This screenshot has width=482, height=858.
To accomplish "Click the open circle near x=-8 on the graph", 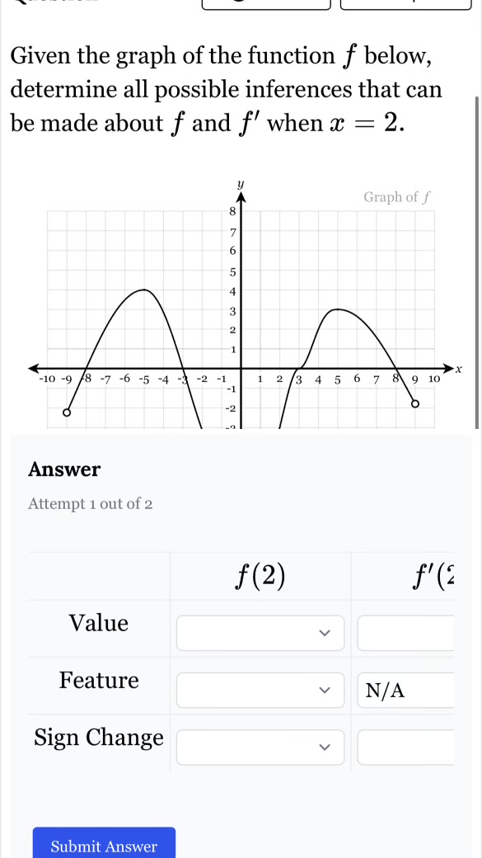I will coord(67,412).
